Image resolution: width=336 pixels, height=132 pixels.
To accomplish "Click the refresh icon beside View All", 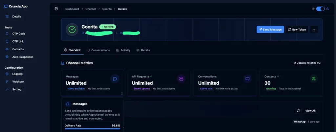I will [298, 111].
